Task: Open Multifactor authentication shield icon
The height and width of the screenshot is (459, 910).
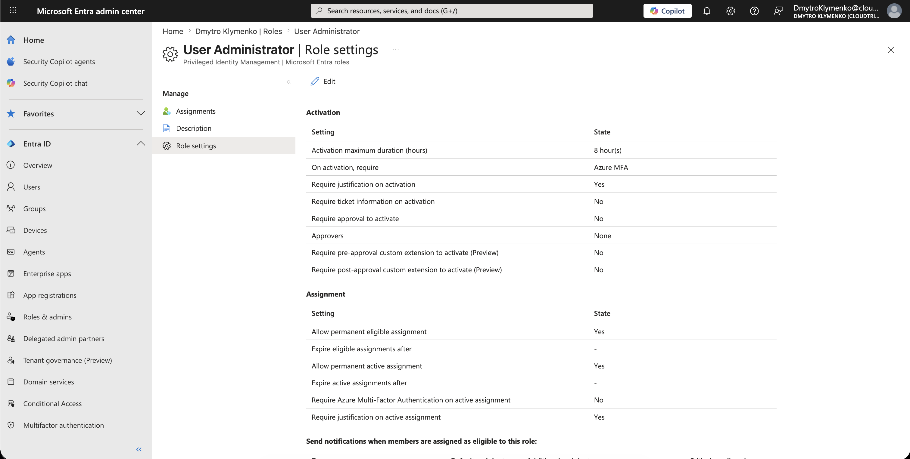Action: coord(11,425)
